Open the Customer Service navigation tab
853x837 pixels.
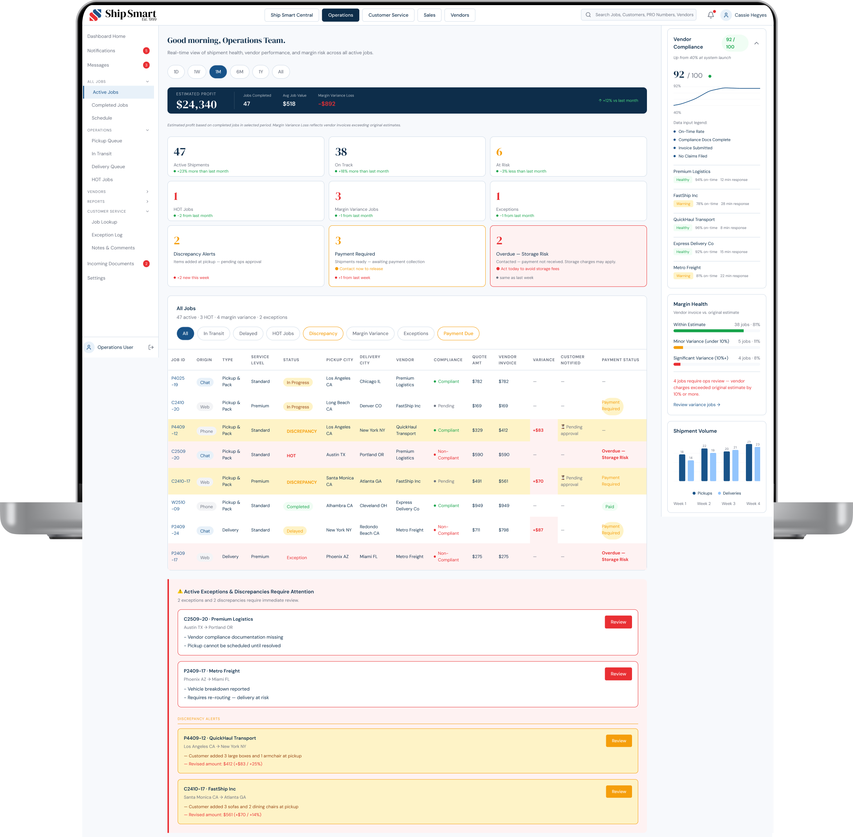click(388, 15)
